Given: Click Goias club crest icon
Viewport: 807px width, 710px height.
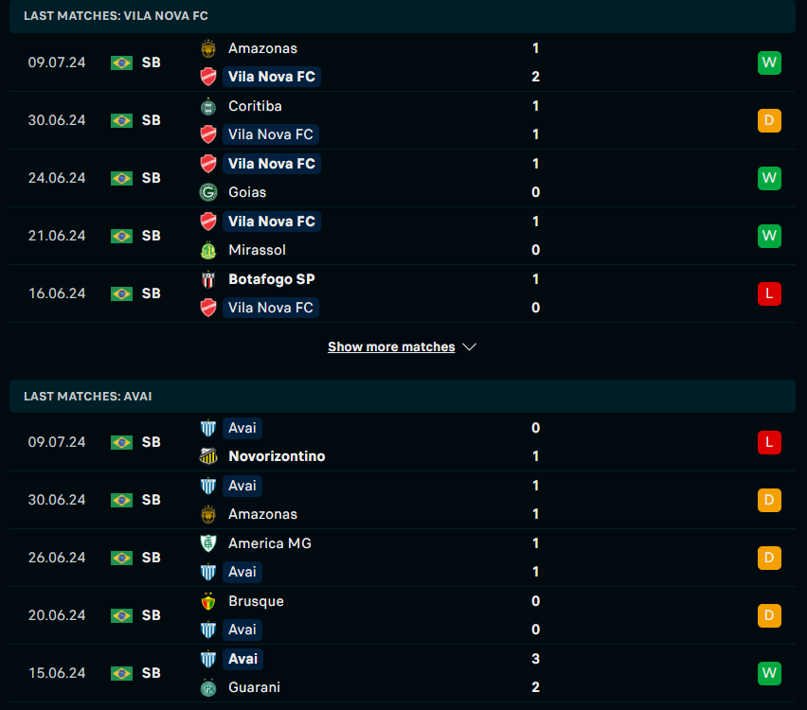Looking at the screenshot, I should [208, 192].
